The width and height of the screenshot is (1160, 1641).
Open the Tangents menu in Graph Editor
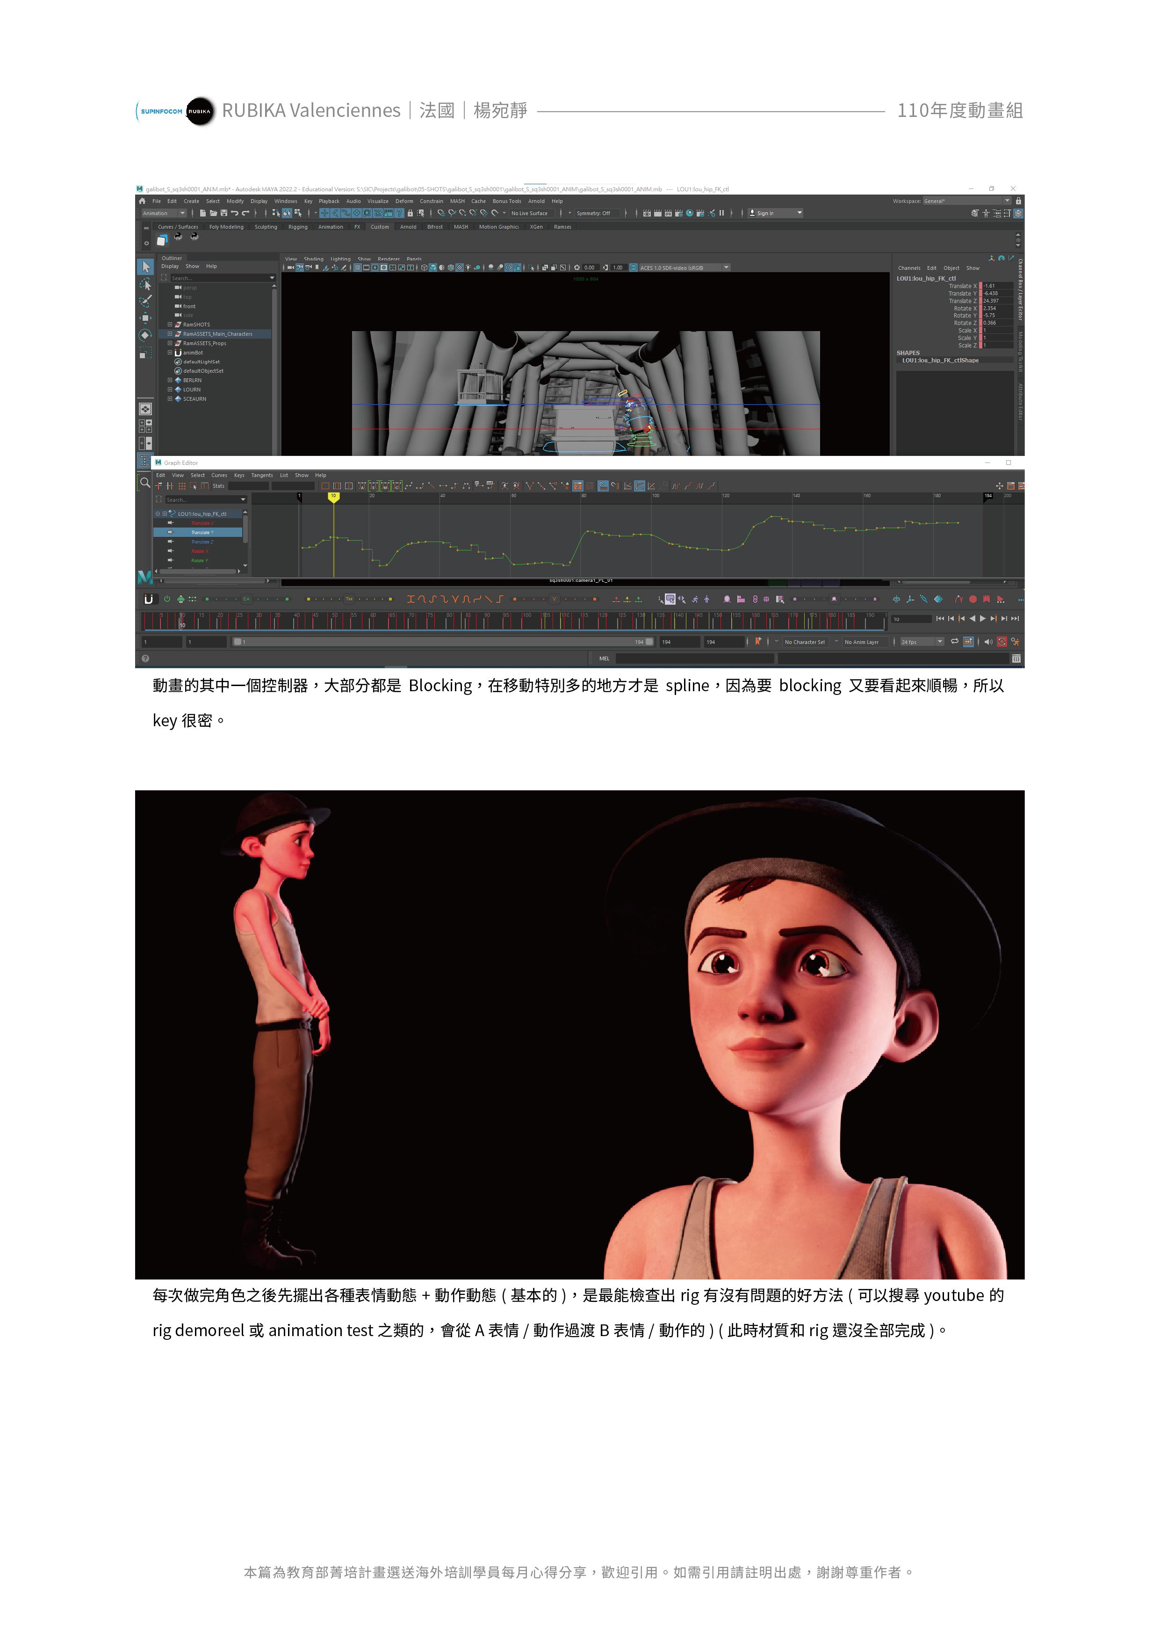click(x=261, y=475)
